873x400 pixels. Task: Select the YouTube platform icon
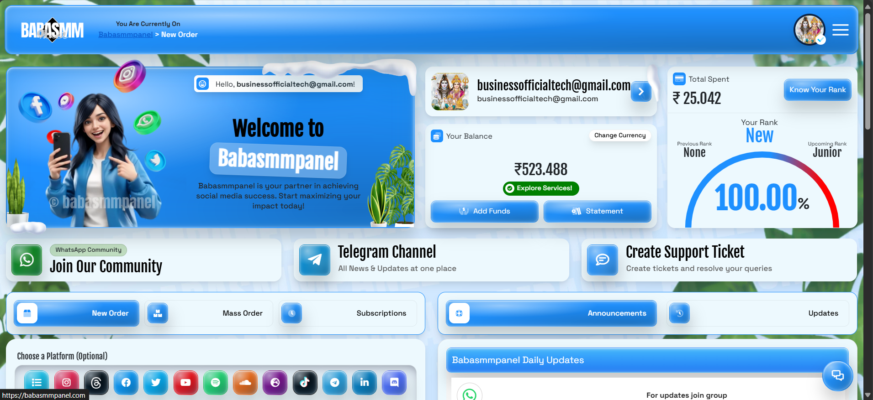(185, 383)
